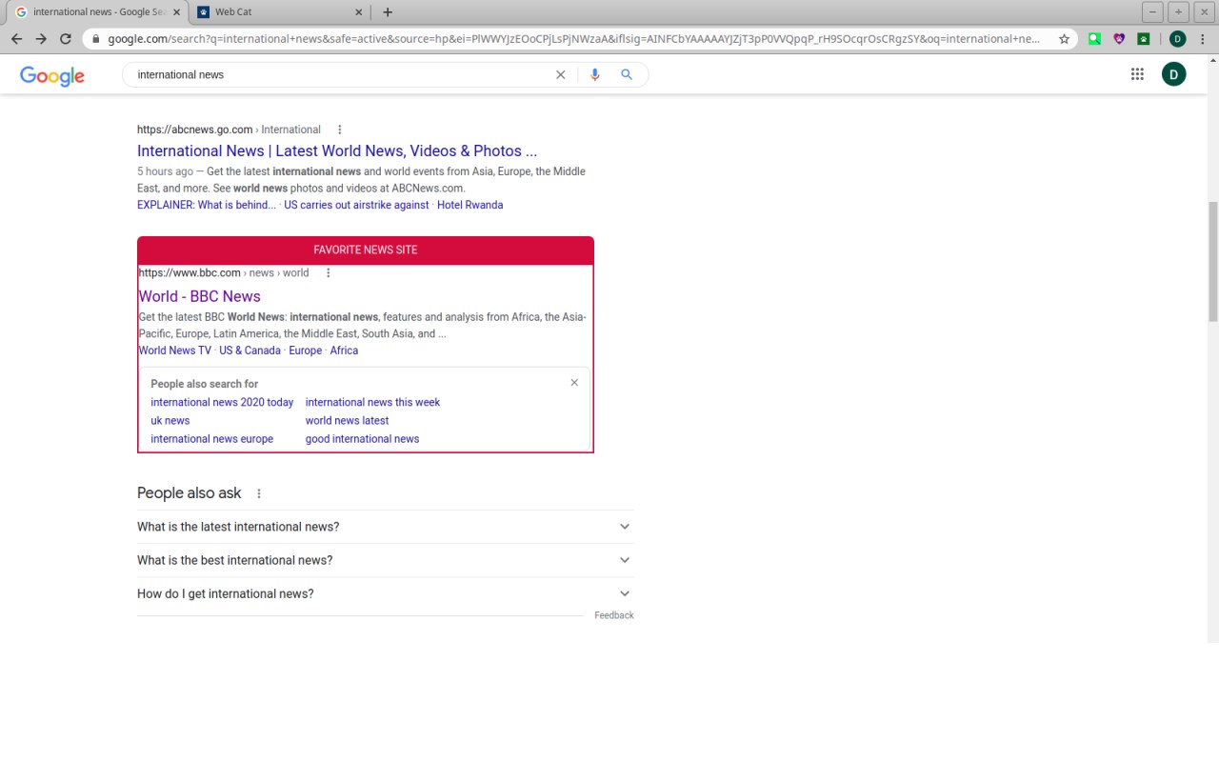Click the FAVORITE NEWS SITE banner
Viewport: 1219px width, 762px height.
click(366, 250)
